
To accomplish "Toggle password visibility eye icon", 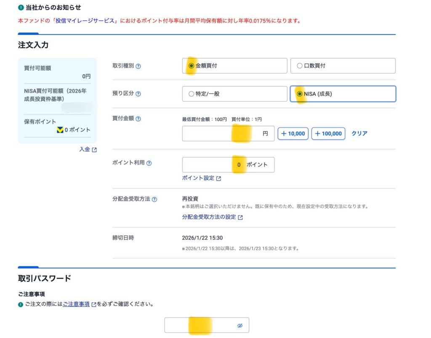I will pos(240,326).
